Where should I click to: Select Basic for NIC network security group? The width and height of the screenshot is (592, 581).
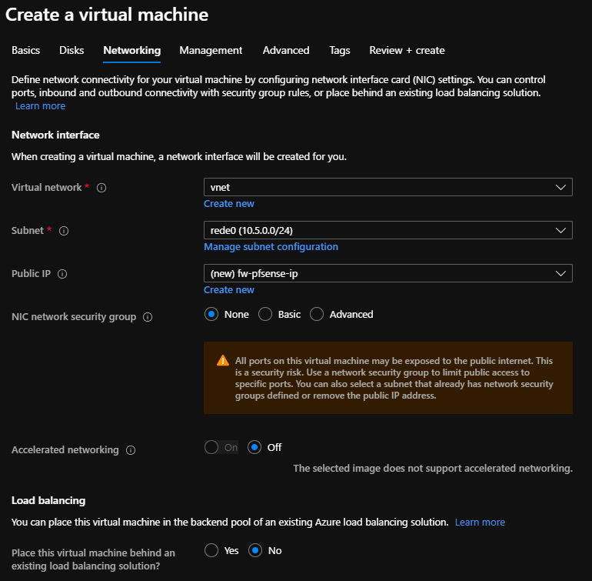point(265,314)
